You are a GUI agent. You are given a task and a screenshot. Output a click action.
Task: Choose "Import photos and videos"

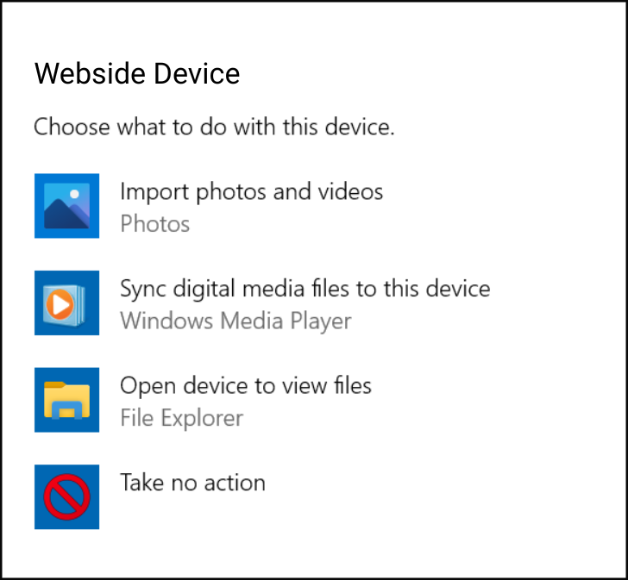(x=251, y=191)
